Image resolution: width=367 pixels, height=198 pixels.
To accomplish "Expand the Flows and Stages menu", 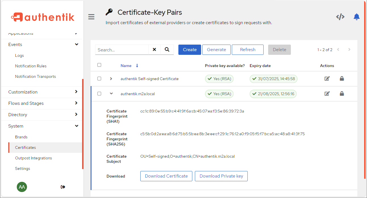I will (43, 103).
